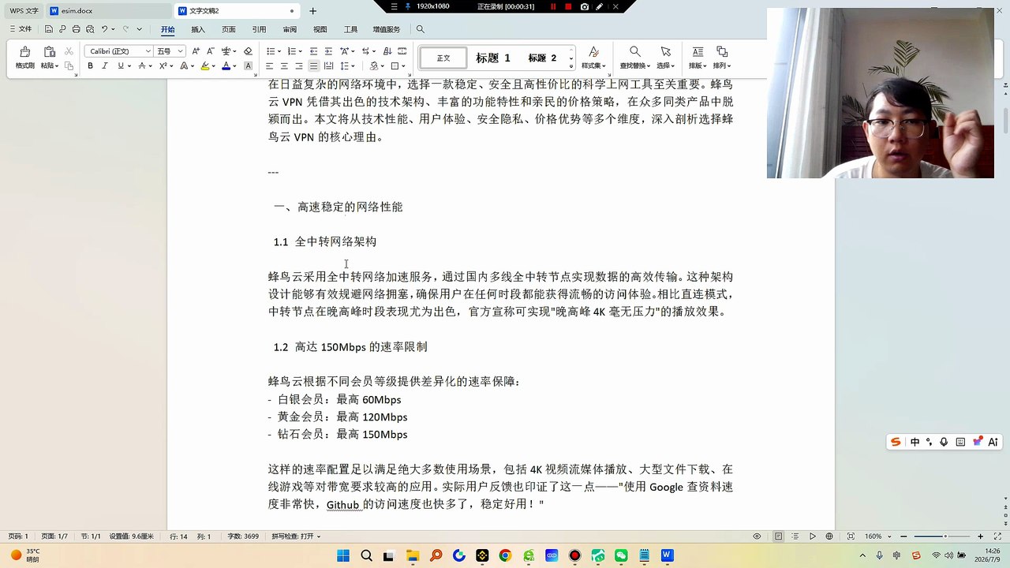
Task: Increase paragraph indent
Action: [328, 51]
